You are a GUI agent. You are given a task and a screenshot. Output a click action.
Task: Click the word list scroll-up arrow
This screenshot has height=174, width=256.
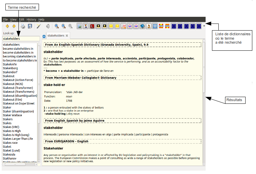(x=39, y=44)
